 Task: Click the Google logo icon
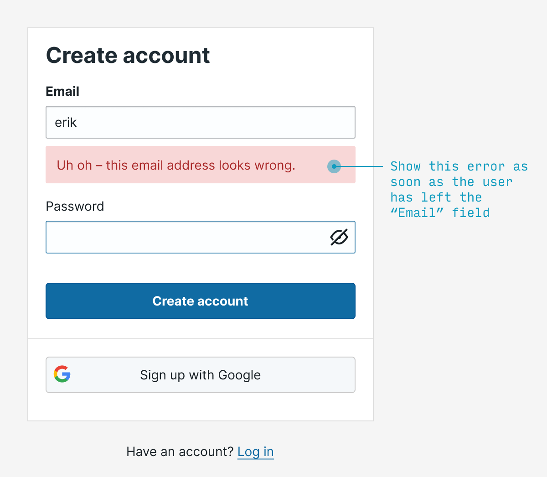(x=62, y=374)
